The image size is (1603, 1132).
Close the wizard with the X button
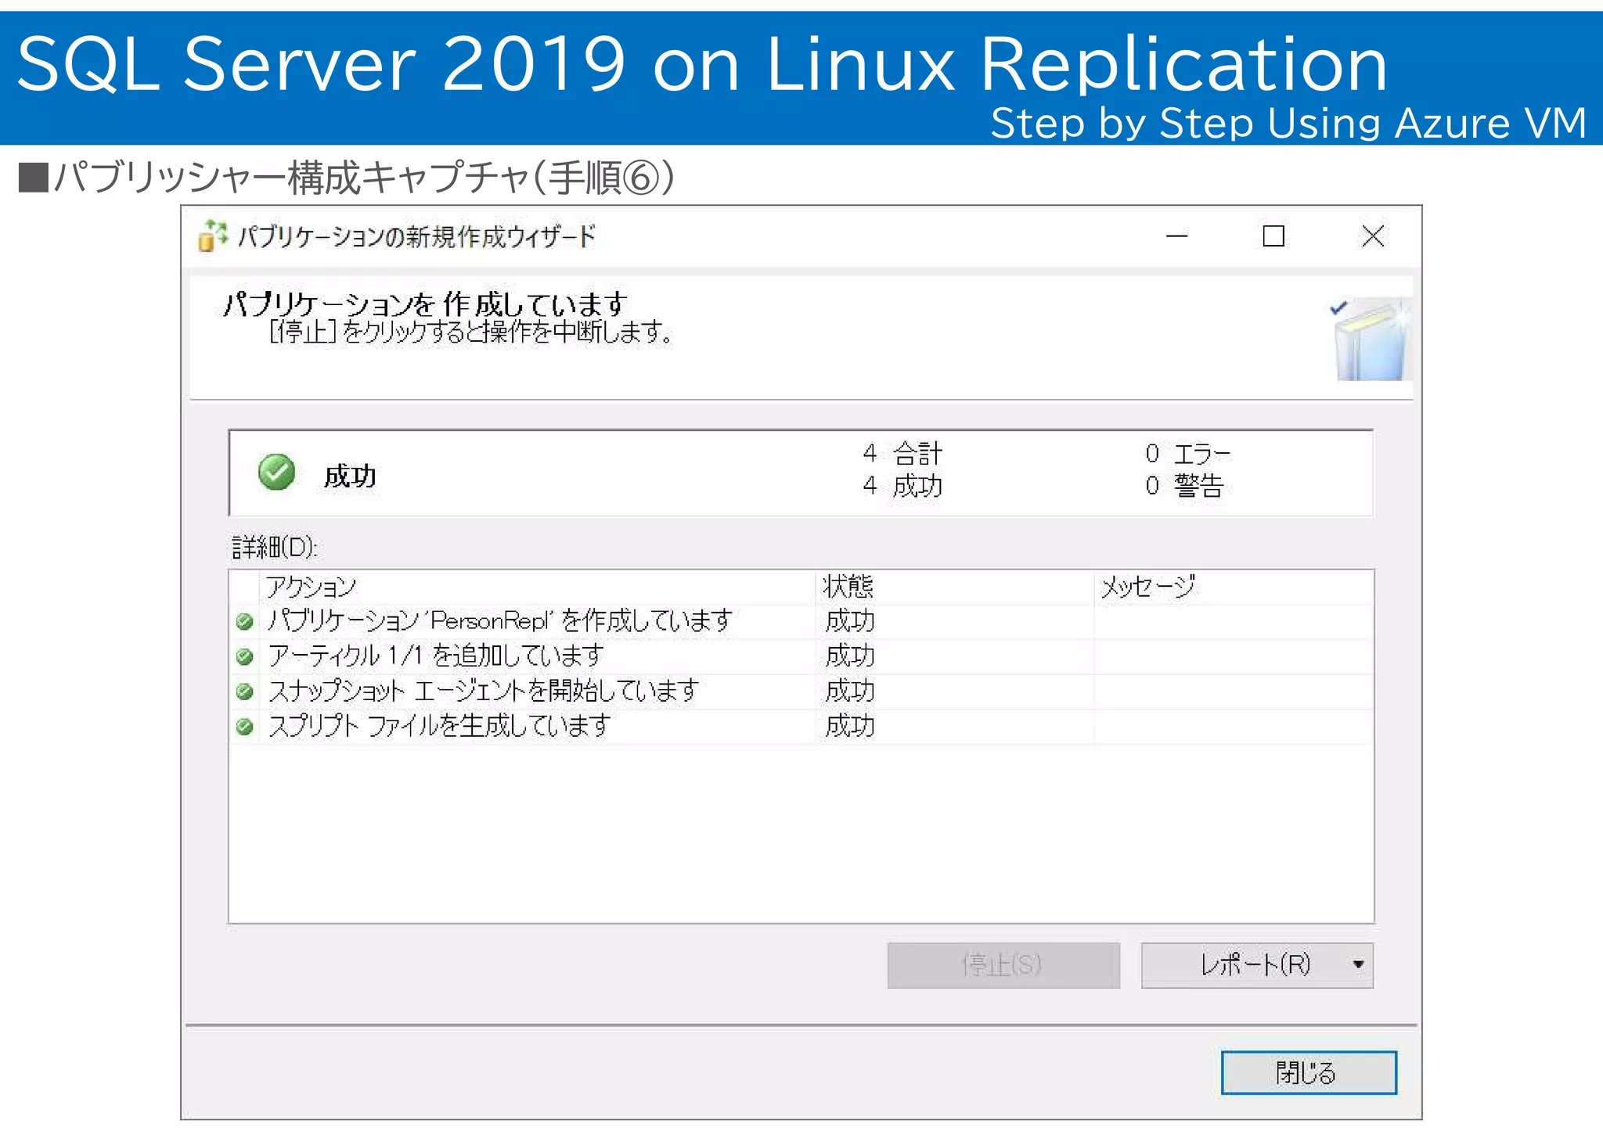coord(1373,235)
